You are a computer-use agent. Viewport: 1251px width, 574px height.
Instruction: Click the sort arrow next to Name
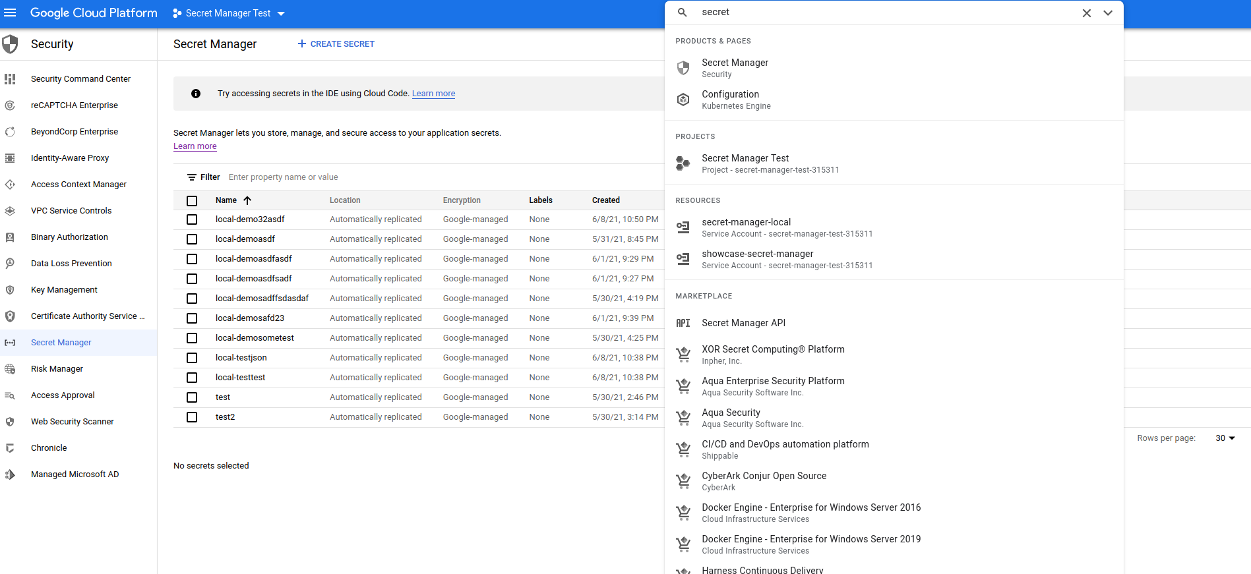coord(247,200)
